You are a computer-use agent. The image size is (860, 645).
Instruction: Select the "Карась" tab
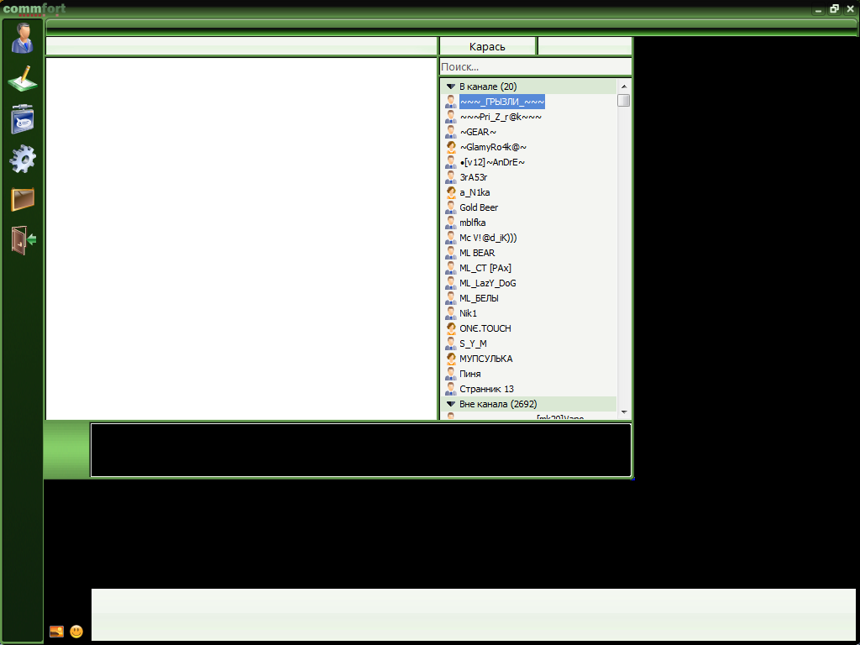click(487, 47)
